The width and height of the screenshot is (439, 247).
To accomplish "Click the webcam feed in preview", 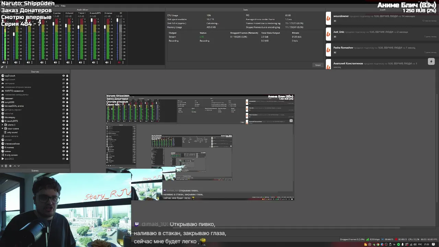I will (66, 210).
